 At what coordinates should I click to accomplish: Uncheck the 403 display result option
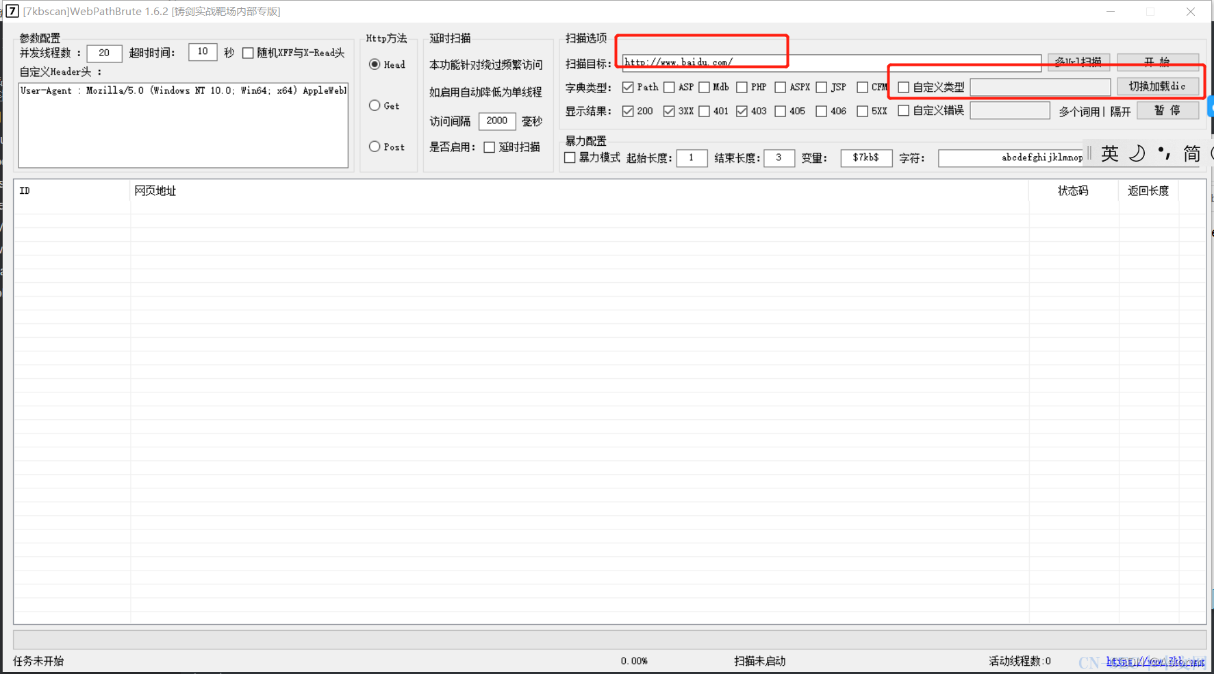[742, 110]
